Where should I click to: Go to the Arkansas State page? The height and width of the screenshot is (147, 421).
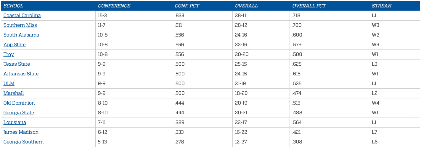[21, 74]
